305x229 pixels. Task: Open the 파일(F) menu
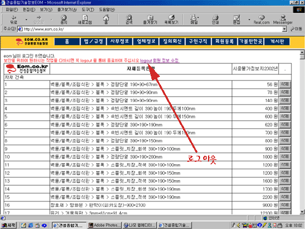tap(12, 10)
